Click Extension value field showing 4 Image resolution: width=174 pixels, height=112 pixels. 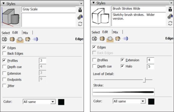point(150,60)
